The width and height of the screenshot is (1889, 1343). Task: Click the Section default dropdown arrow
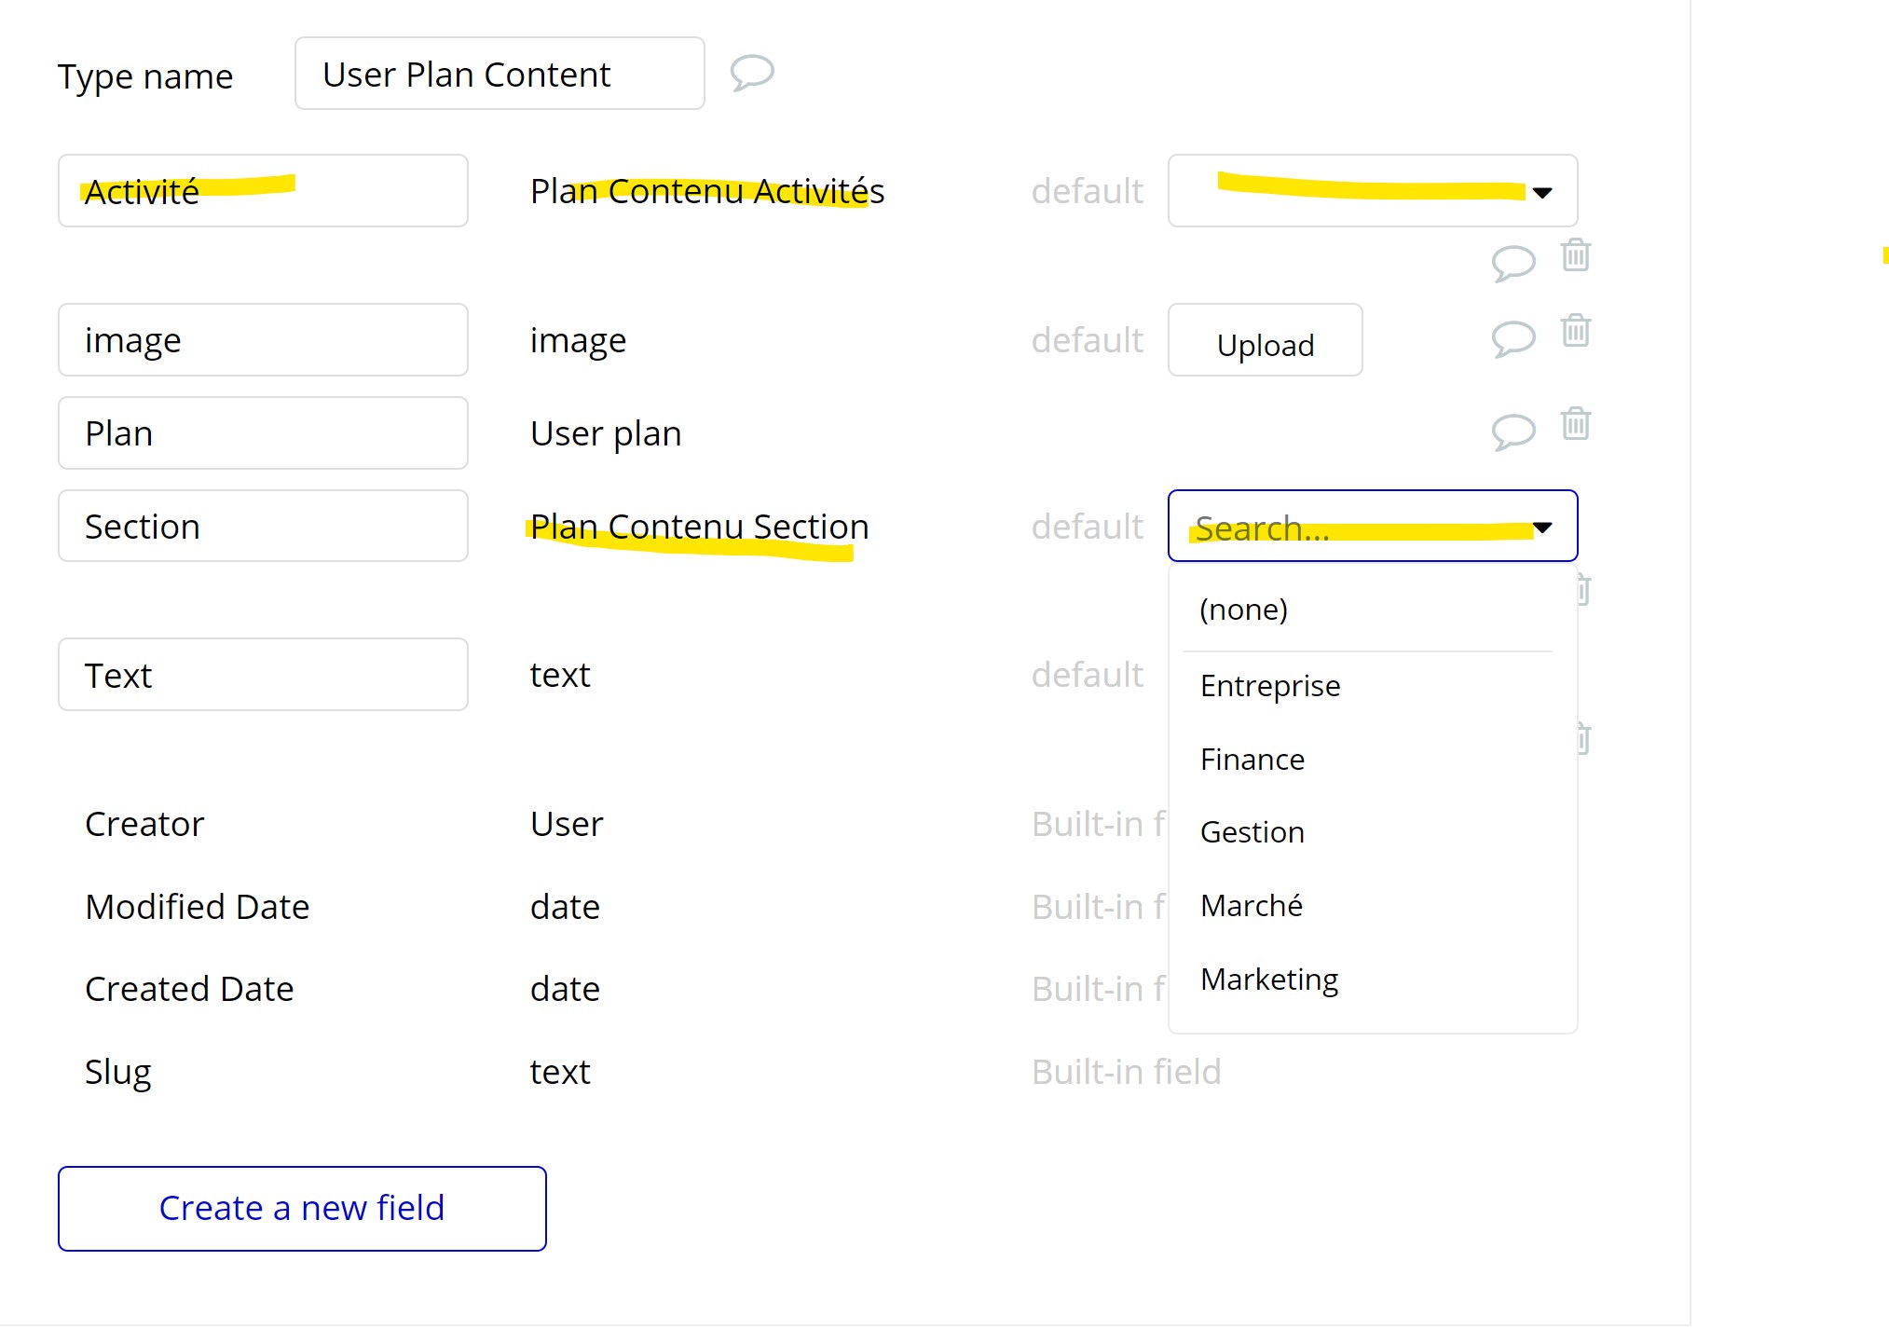(x=1542, y=528)
